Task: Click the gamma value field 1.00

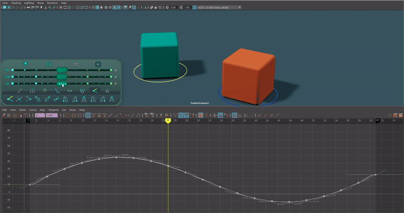Action: point(187,7)
